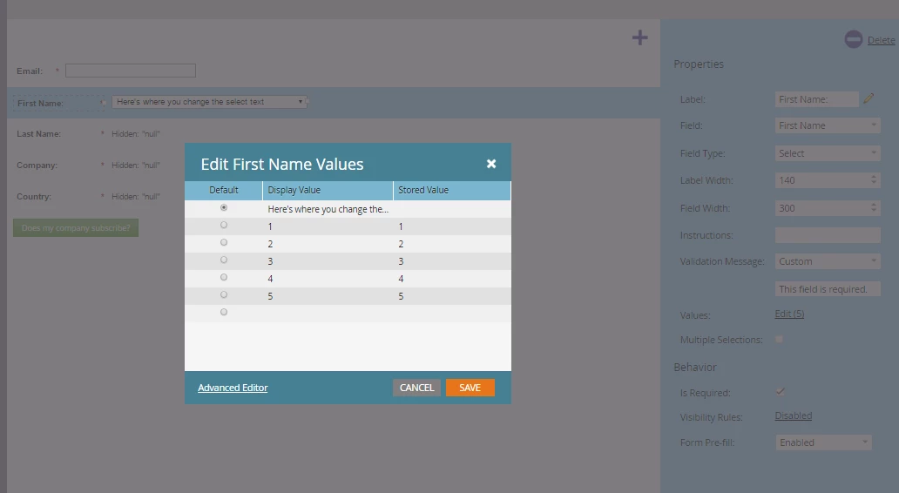Set value 2 as default

(224, 242)
